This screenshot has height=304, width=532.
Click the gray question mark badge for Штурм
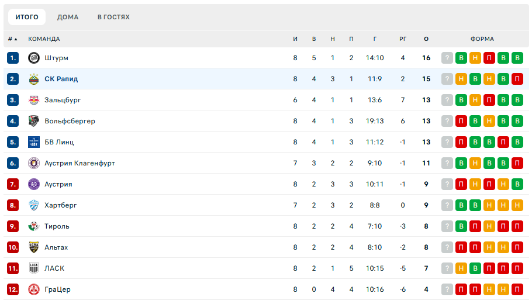click(447, 58)
